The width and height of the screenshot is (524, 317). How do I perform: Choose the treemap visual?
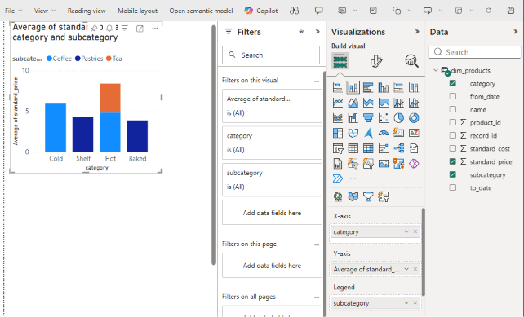click(x=338, y=133)
